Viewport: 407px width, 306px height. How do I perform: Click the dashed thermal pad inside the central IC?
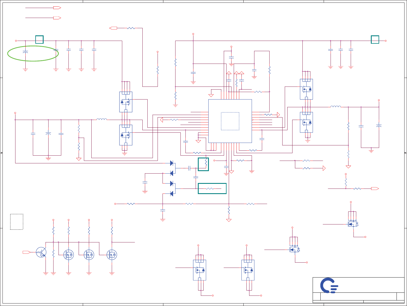click(x=230, y=121)
